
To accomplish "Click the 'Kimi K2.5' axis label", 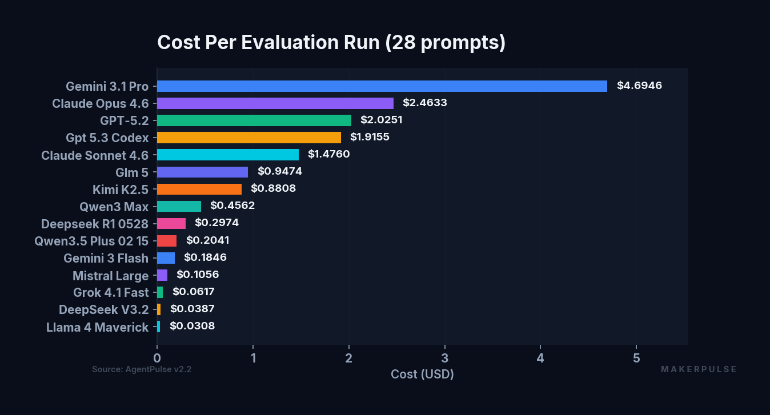I will pyautogui.click(x=121, y=190).
